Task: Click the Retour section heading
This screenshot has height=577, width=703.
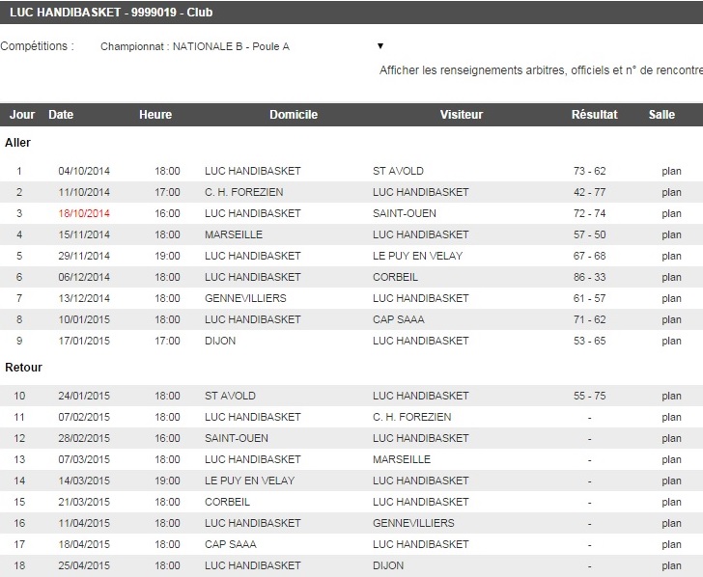Action: (x=23, y=368)
